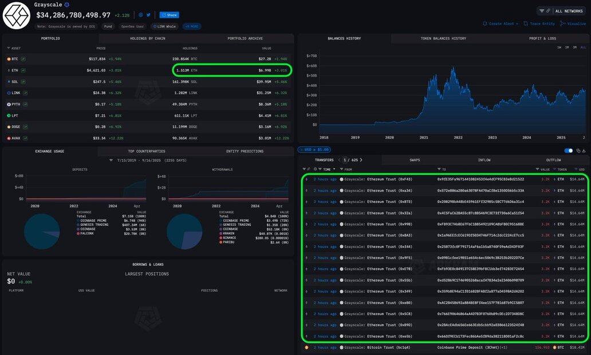This screenshot has width=591, height=355.
Task: Click Falconx legend color dot
Action: (x=78, y=234)
